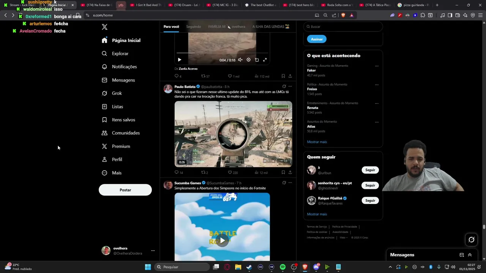
Task: Open options for Faker trending topic
Action: coord(377,66)
